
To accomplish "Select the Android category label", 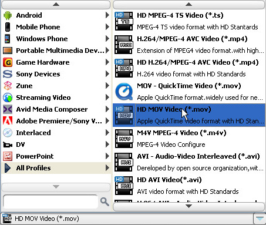I will (29, 15).
